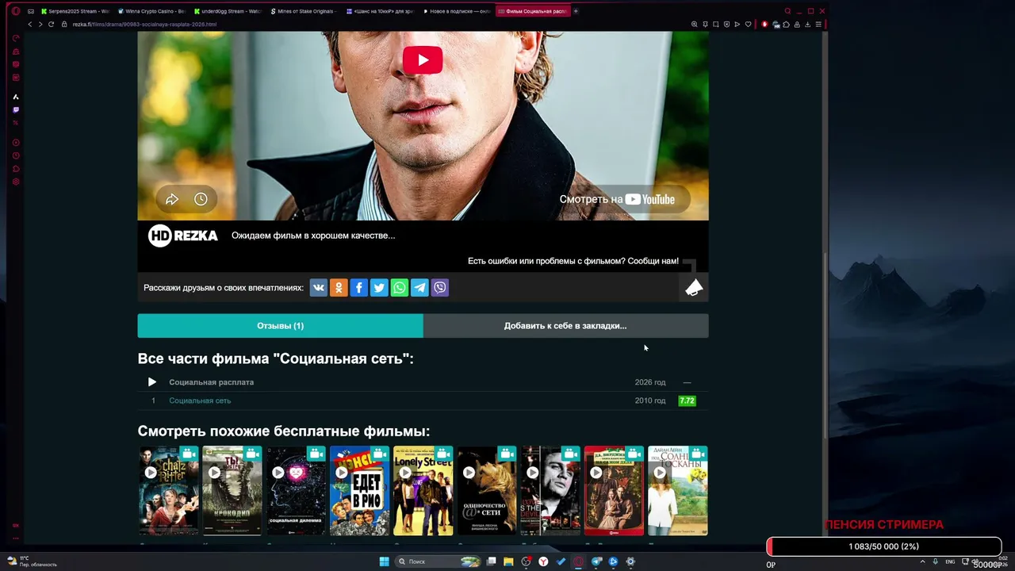Click the share arrow on the video
Screen dimensions: 1015x571
pos(172,199)
